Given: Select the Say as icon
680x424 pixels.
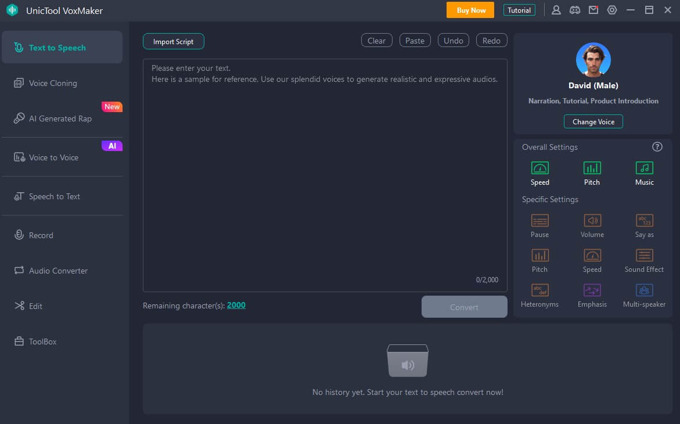Looking at the screenshot, I should tap(644, 221).
